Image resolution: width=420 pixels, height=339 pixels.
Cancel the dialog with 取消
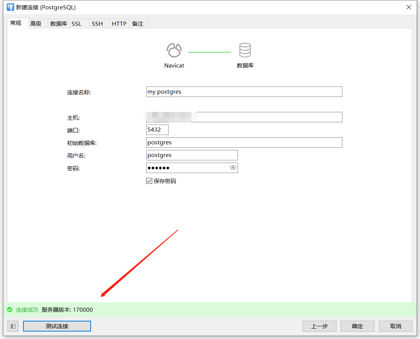pos(396,326)
